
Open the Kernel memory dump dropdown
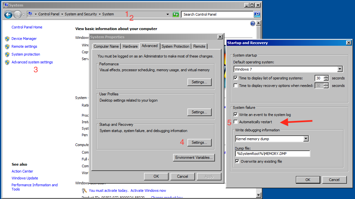point(306,139)
